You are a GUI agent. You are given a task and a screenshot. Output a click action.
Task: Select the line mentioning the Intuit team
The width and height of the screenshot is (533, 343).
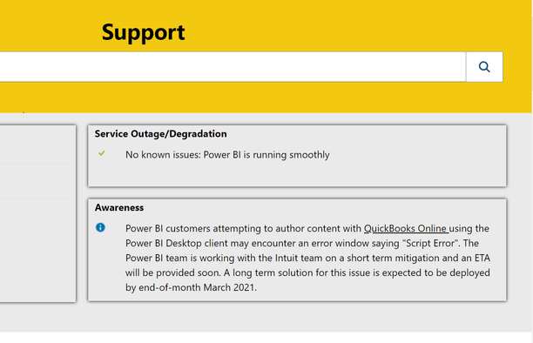(307, 258)
